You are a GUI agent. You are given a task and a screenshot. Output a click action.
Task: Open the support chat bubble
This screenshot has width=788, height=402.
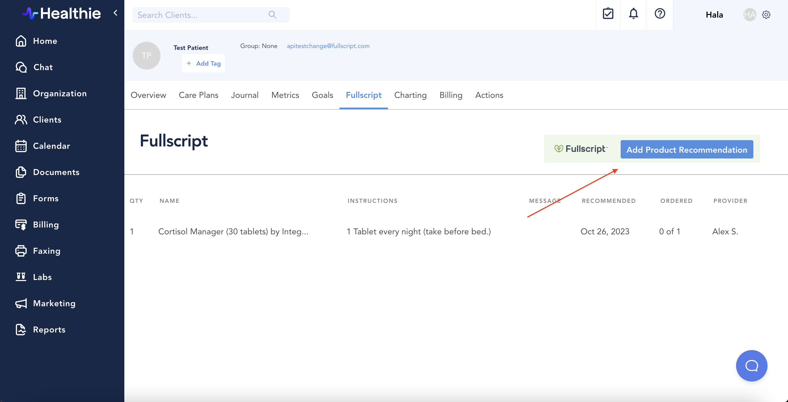(751, 365)
